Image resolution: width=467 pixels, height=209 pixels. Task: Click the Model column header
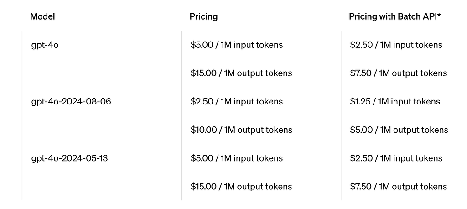tap(42, 17)
